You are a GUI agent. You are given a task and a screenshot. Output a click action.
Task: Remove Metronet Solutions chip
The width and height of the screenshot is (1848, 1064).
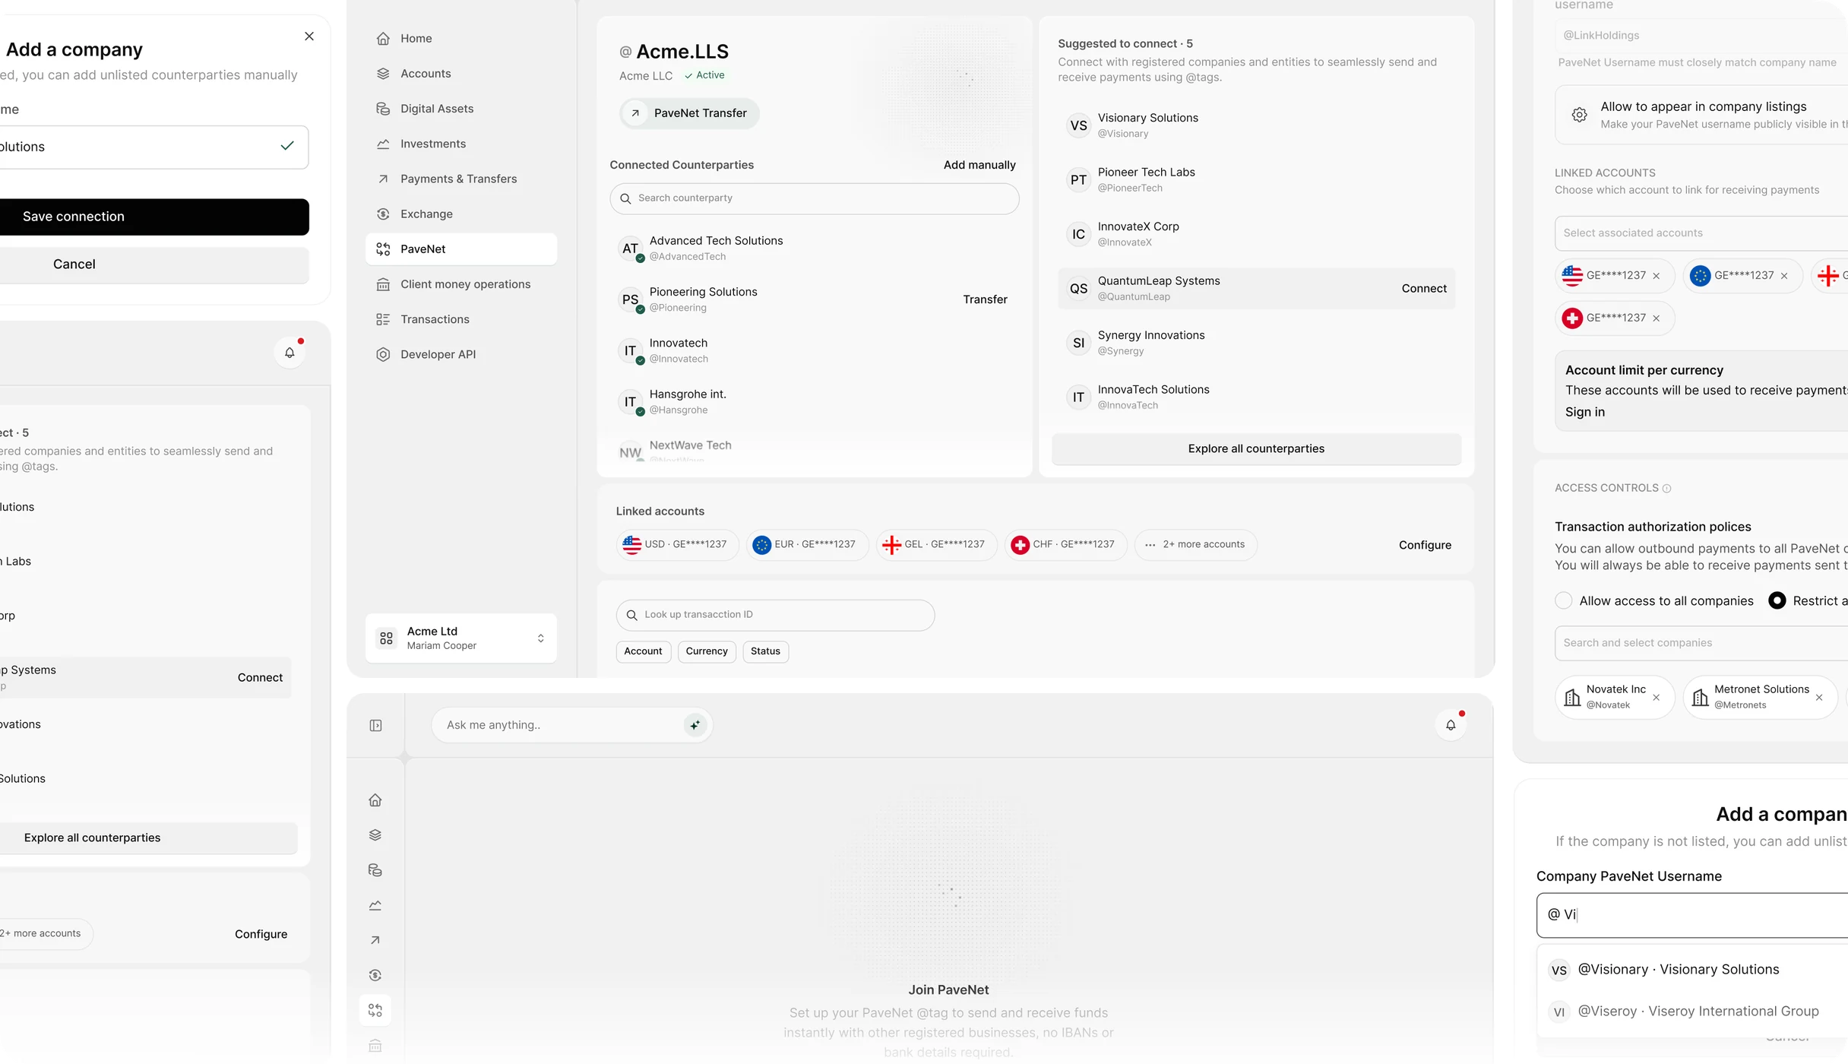[1819, 698]
